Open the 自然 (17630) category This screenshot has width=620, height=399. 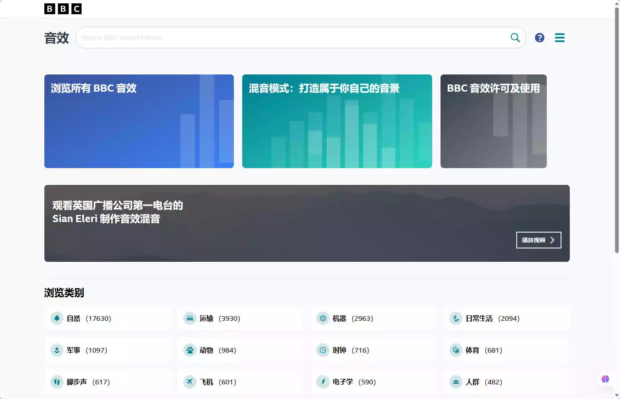point(108,318)
